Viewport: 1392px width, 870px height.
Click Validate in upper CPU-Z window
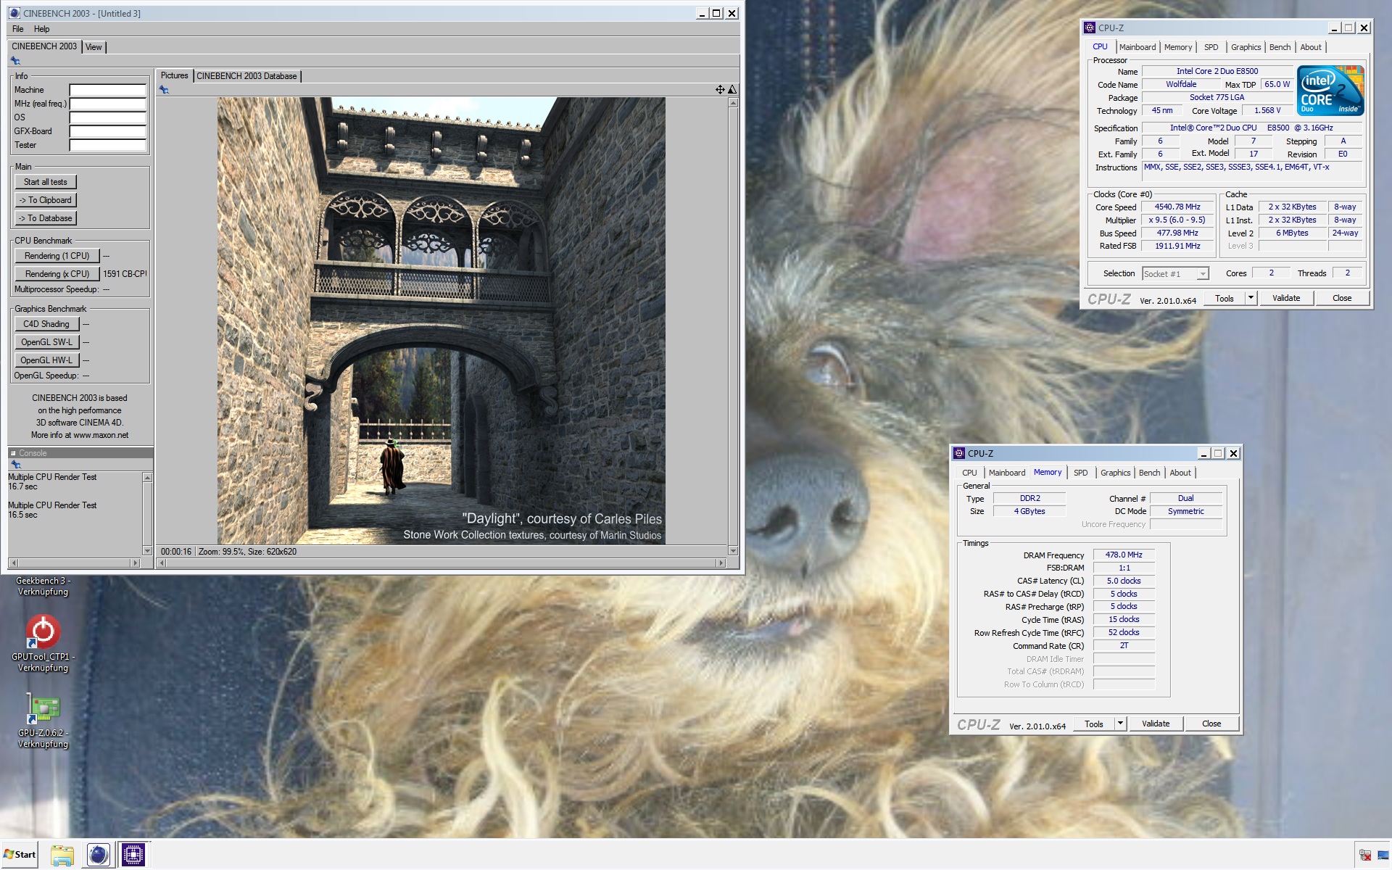[x=1286, y=298]
